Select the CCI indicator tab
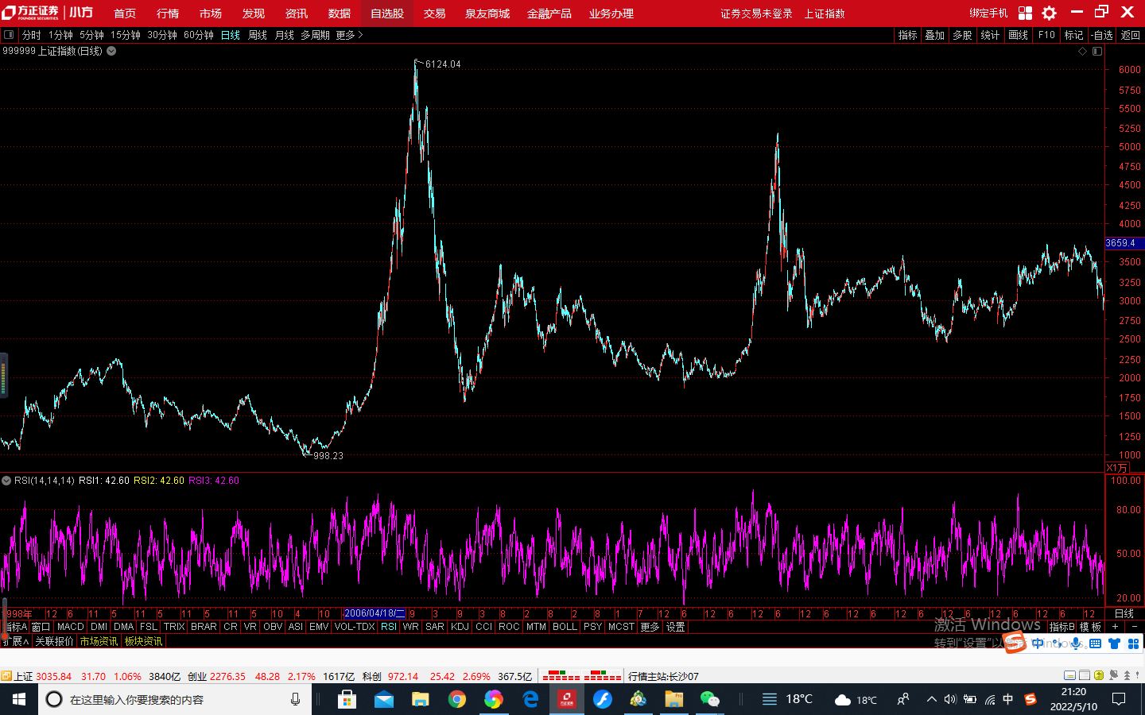Image resolution: width=1145 pixels, height=715 pixels. point(483,627)
